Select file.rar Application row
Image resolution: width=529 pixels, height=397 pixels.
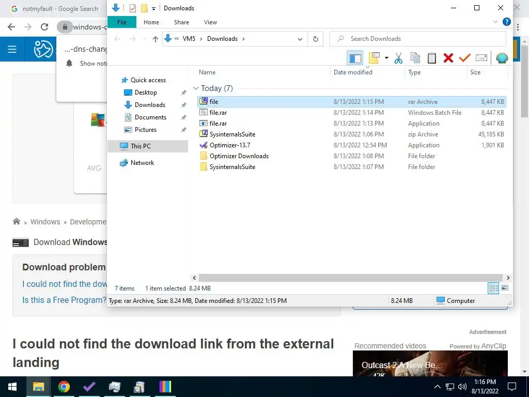351,123
